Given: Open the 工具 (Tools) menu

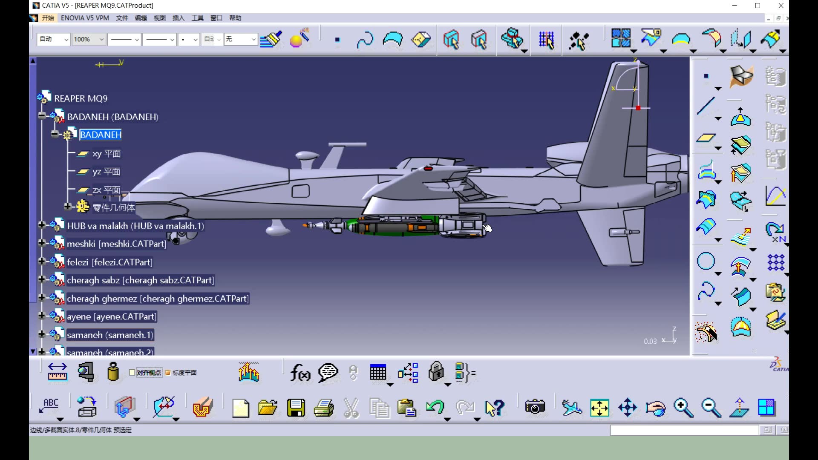Looking at the screenshot, I should 197,18.
